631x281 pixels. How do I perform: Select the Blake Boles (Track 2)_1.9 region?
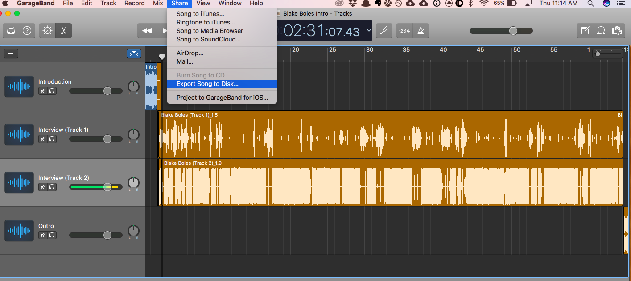390,183
